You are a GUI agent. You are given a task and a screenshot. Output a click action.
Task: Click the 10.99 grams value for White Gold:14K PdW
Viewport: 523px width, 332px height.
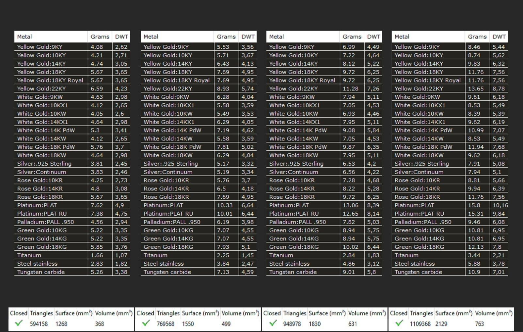[476, 130]
